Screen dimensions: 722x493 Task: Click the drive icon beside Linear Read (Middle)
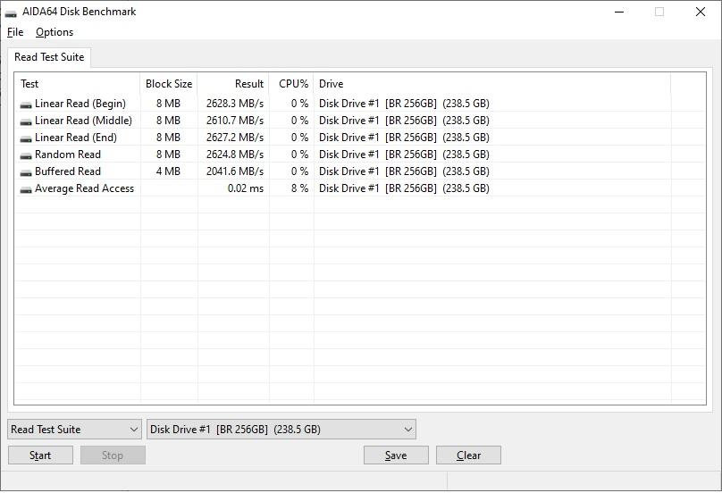26,121
